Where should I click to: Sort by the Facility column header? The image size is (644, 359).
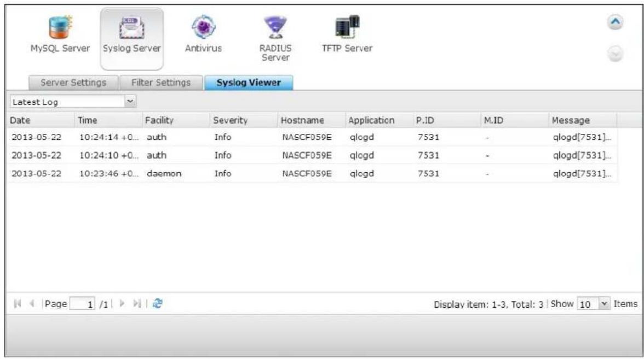point(176,120)
